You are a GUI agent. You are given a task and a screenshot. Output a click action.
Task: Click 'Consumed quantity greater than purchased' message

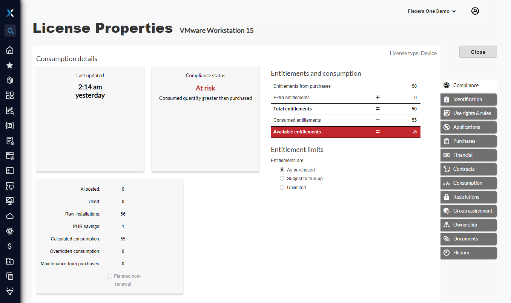point(206,98)
